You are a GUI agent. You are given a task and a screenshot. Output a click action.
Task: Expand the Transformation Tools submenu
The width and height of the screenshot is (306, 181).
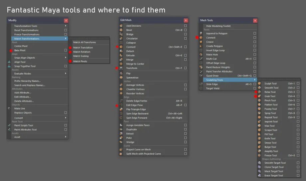pos(66,26)
